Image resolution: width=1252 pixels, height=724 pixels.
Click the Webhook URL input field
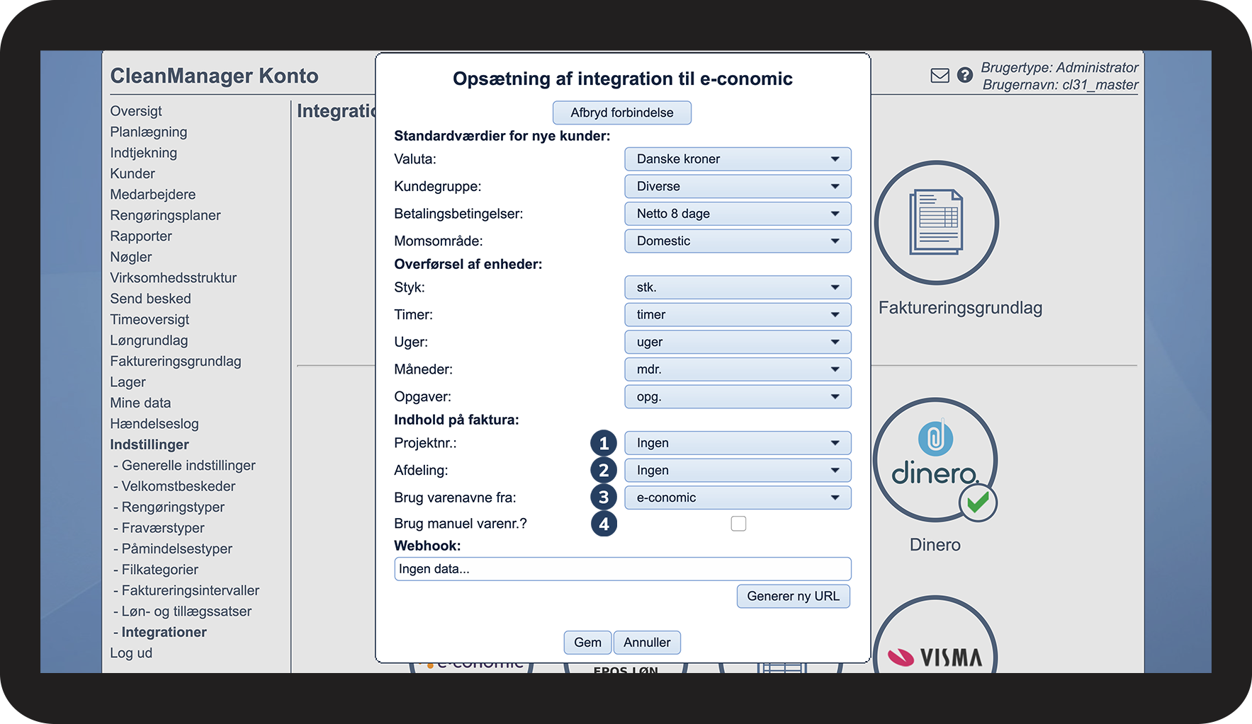pos(623,569)
